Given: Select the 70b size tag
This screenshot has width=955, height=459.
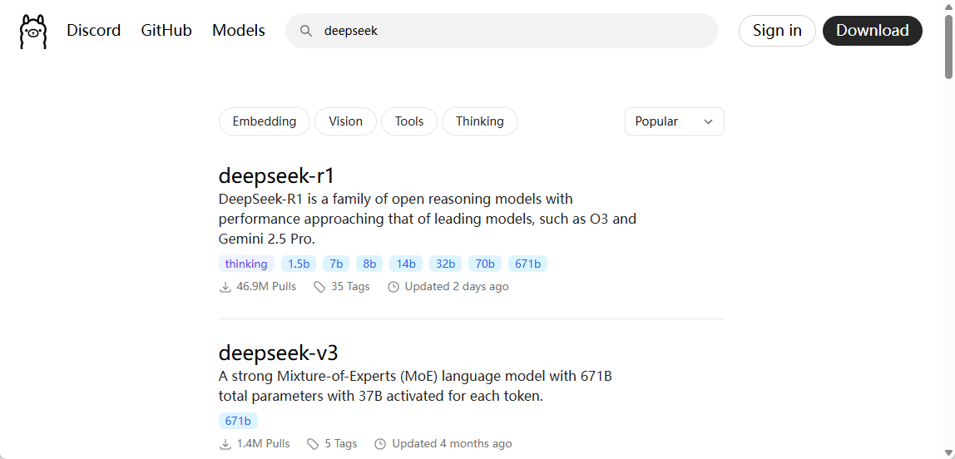Looking at the screenshot, I should (485, 264).
